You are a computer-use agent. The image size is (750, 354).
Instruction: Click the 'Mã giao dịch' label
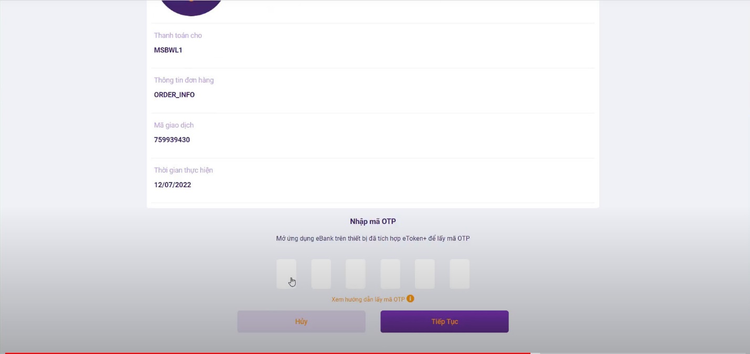(174, 125)
